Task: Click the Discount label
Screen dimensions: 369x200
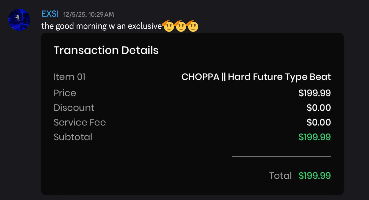Action: point(74,108)
